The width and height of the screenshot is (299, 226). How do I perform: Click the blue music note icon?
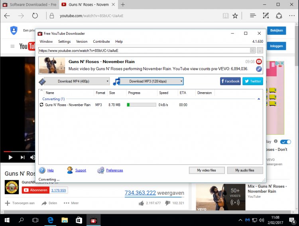[x=116, y=81]
